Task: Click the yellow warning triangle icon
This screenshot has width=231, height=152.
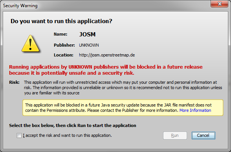Action: (x=30, y=44)
